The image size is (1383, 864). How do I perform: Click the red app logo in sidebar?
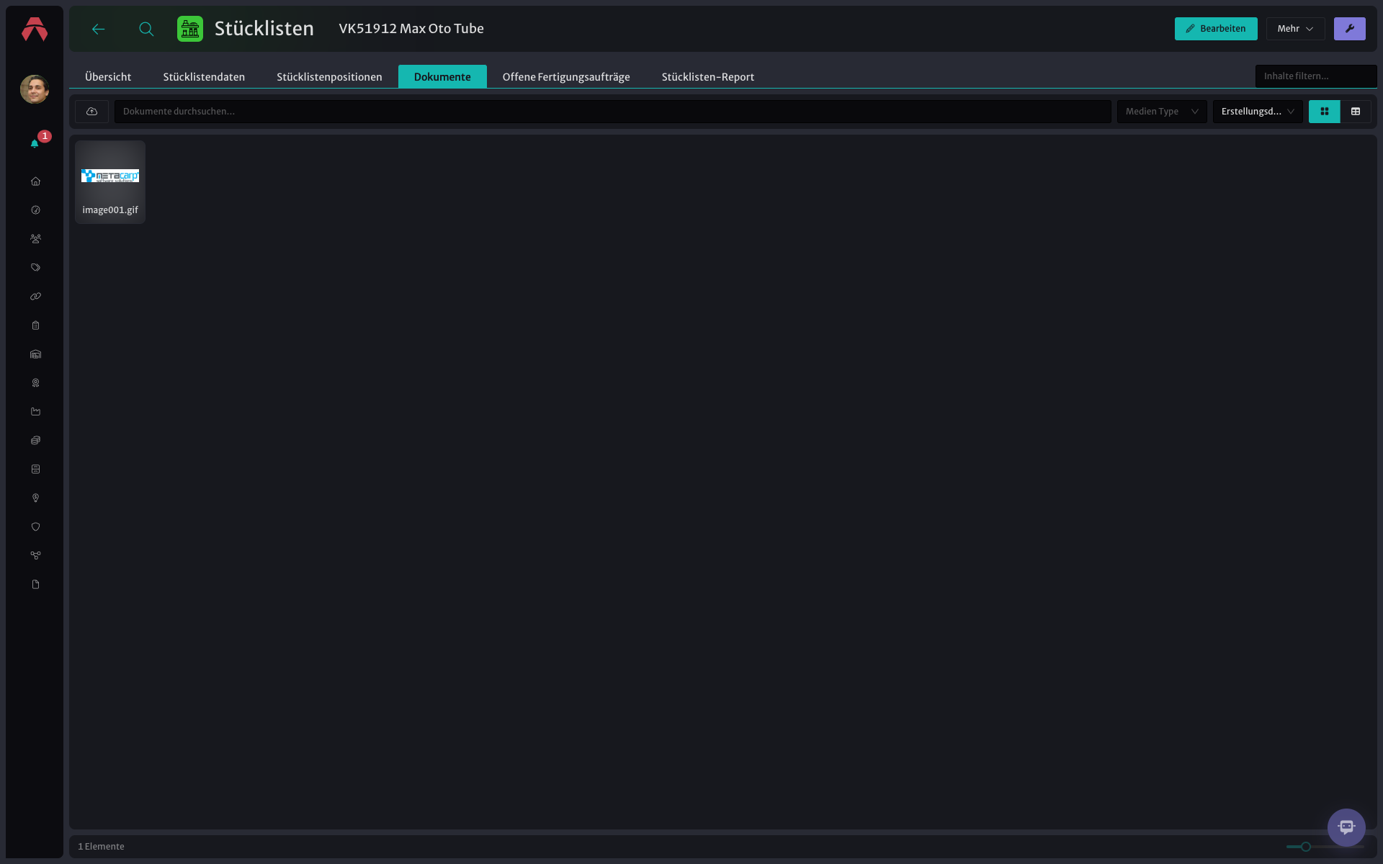point(35,30)
